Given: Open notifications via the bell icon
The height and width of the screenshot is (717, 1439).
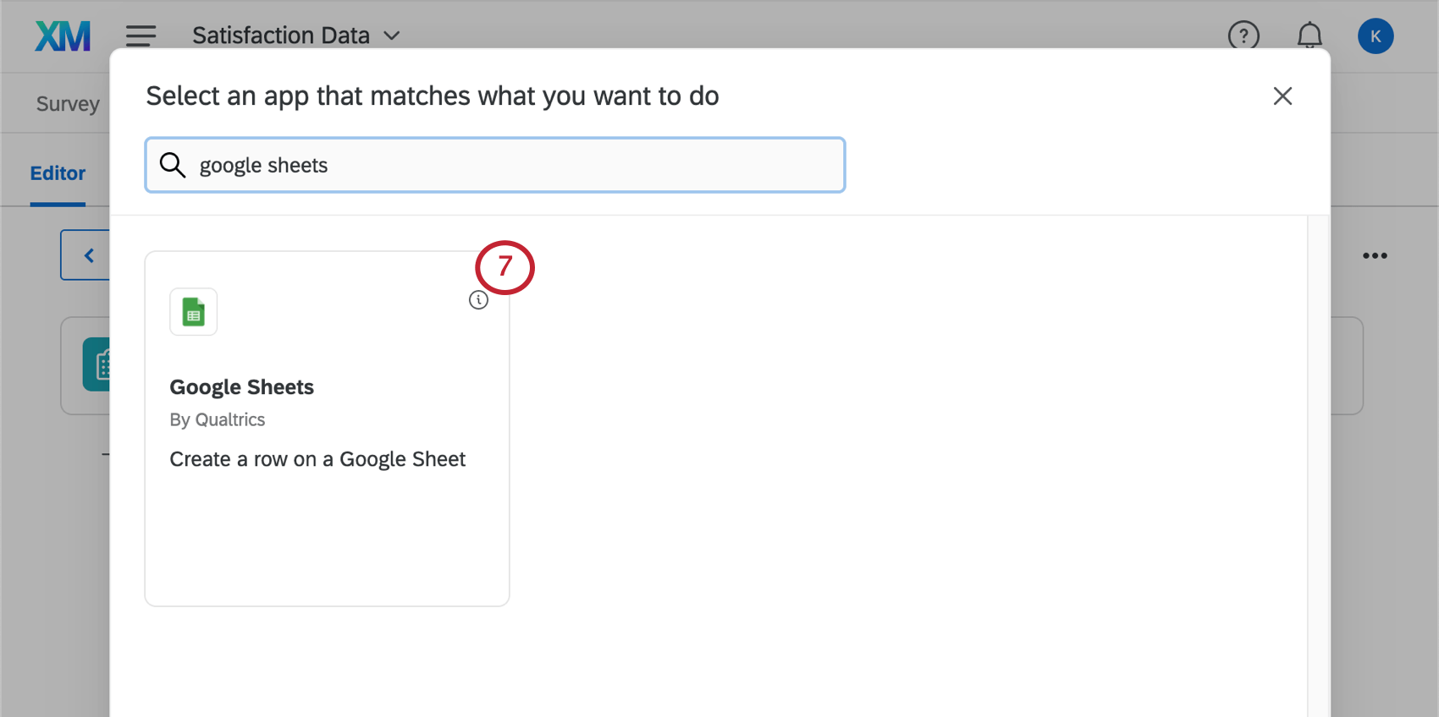Looking at the screenshot, I should tap(1309, 36).
